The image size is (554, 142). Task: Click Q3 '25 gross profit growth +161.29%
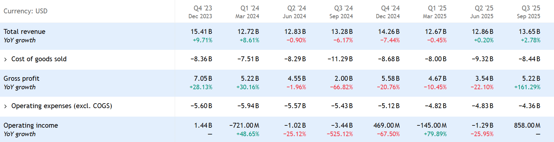coord(527,87)
